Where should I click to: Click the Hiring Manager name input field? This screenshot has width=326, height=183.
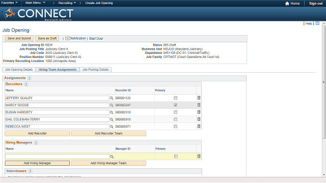(57, 157)
